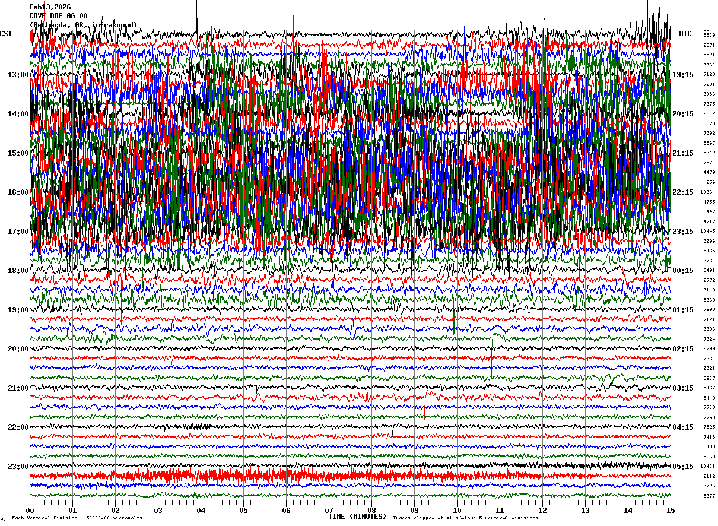Click the 'UTC' timezone label

(685, 34)
